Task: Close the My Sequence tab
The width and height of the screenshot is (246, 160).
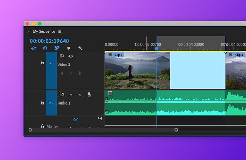Action: click(28, 32)
